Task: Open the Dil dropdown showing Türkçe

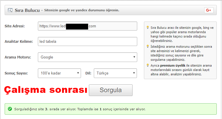Action: point(115,73)
